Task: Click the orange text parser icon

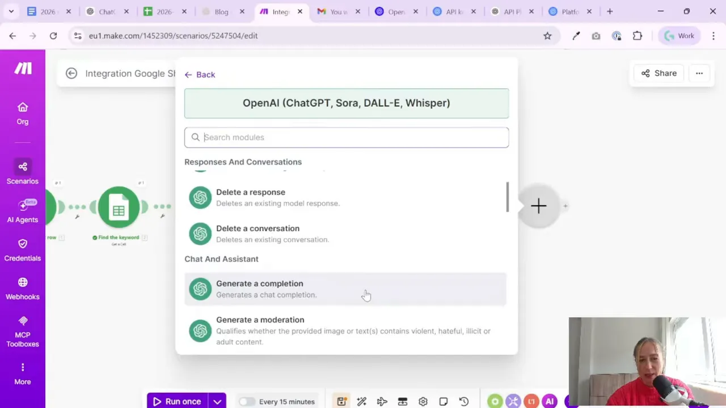Action: tap(531, 401)
